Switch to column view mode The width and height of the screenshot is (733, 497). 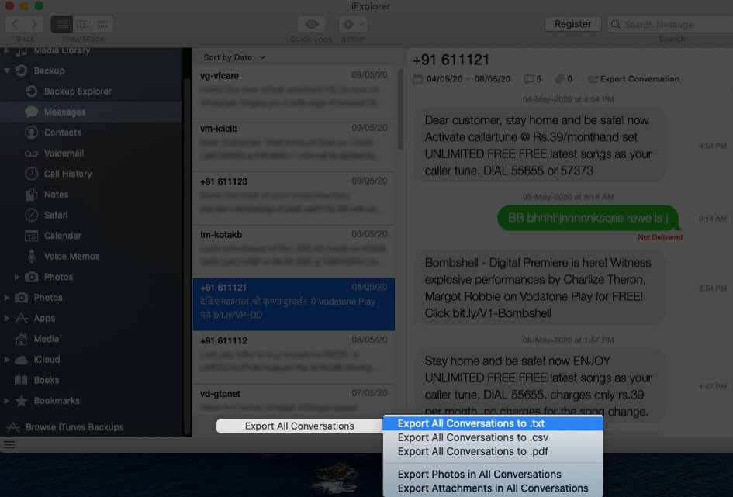pos(82,24)
